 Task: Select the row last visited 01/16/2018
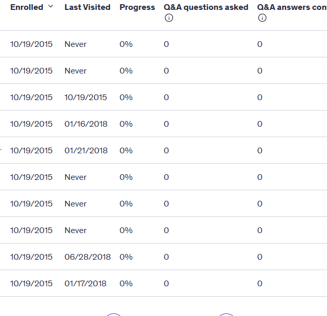pyautogui.click(x=164, y=124)
